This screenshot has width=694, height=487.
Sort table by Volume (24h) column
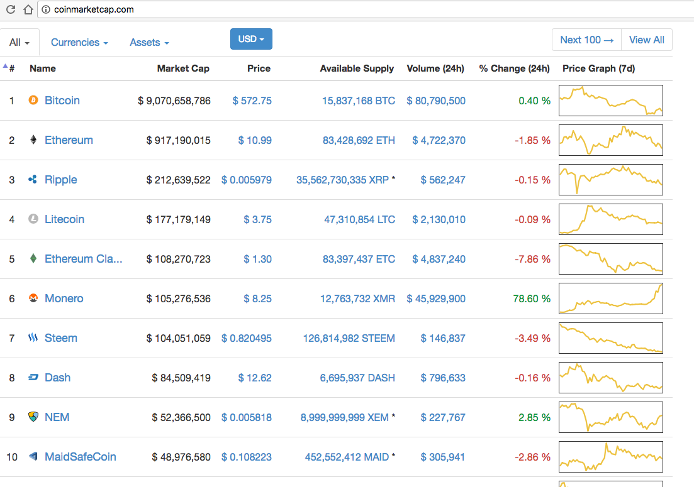(x=435, y=68)
